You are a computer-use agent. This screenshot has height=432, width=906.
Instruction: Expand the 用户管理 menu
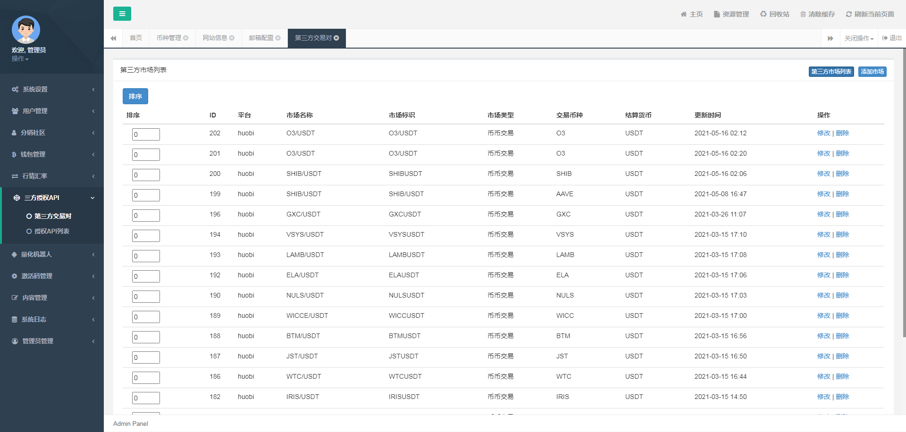(52, 111)
